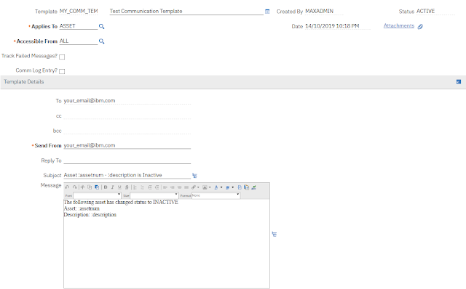Click the cc field
This screenshot has width=466, height=289.
click(x=127, y=115)
